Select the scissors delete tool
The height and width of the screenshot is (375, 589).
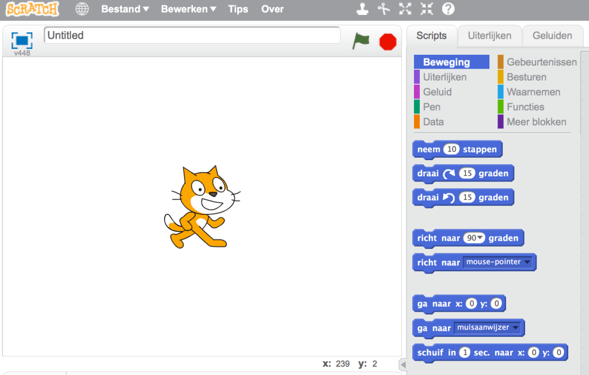point(383,9)
